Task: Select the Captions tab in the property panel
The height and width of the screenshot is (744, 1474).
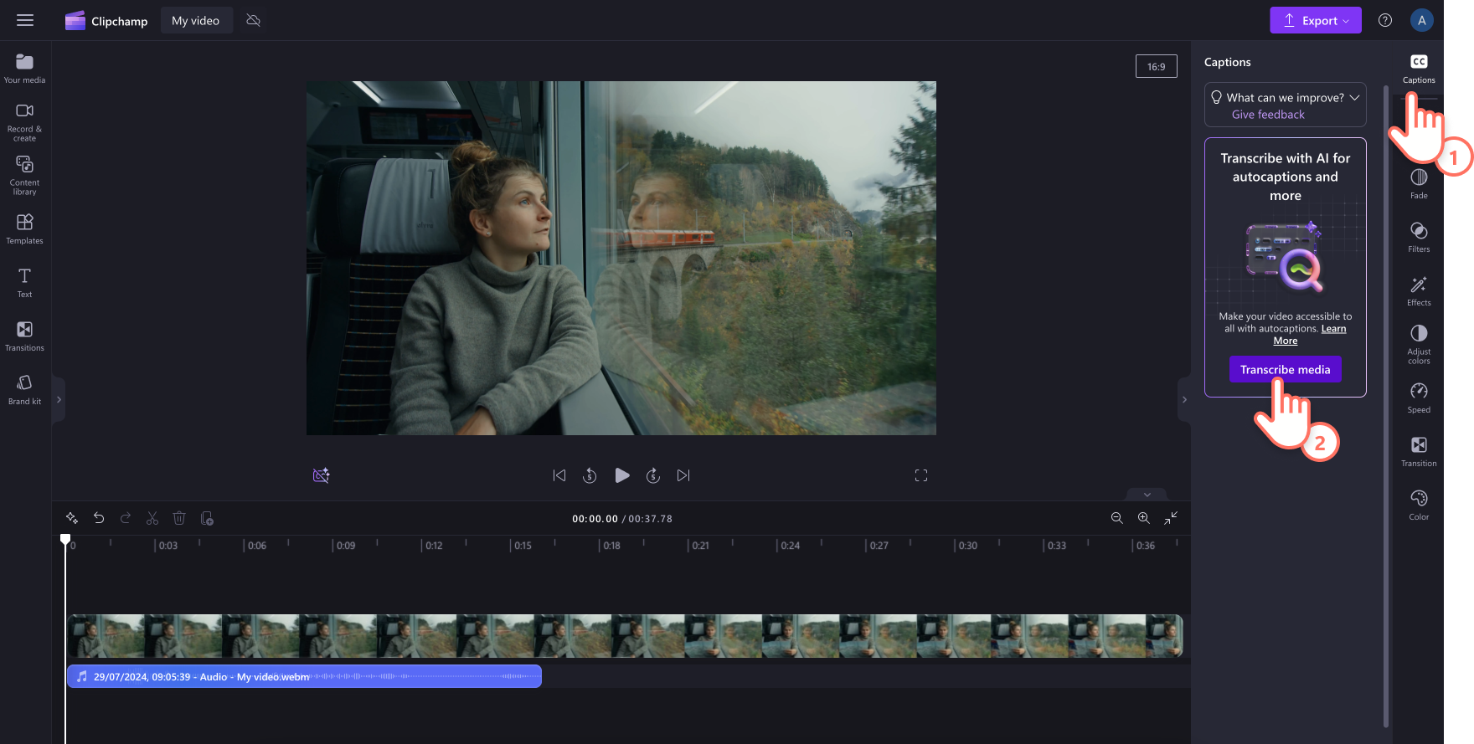Action: pos(1419,69)
